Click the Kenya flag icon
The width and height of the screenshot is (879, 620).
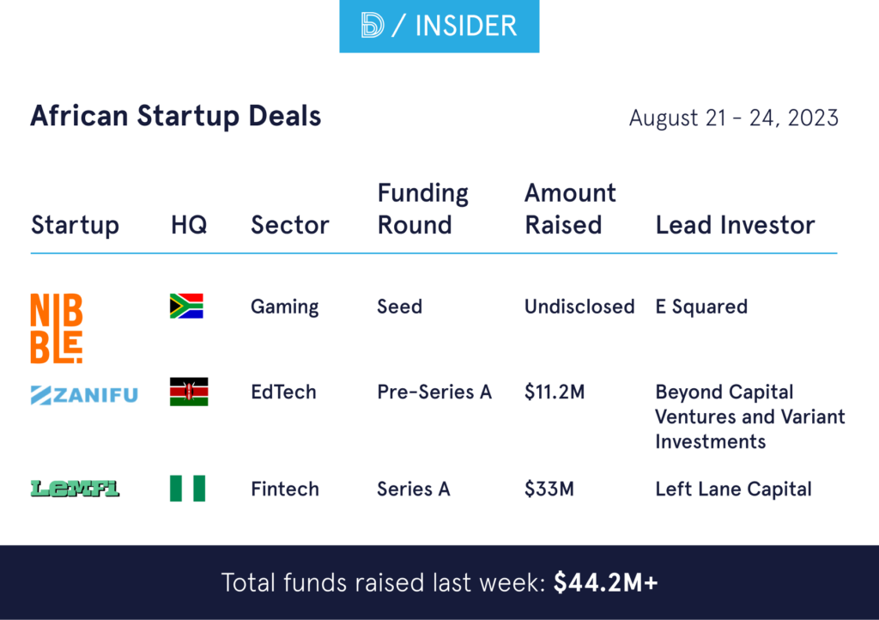pos(189,392)
